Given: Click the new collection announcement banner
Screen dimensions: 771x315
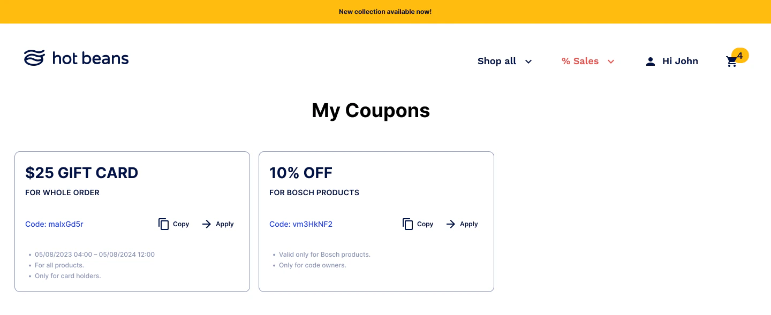Looking at the screenshot, I should [385, 11].
